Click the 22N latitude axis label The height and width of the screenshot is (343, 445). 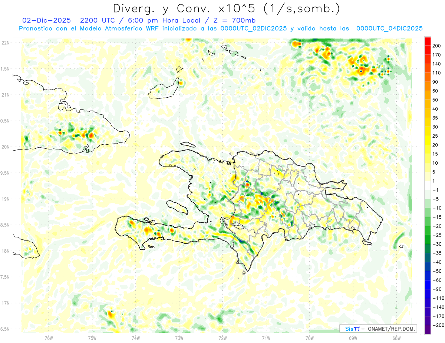(6, 43)
